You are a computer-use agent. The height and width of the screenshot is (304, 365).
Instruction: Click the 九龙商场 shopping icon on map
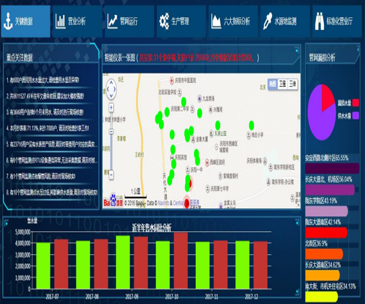(x=200, y=98)
